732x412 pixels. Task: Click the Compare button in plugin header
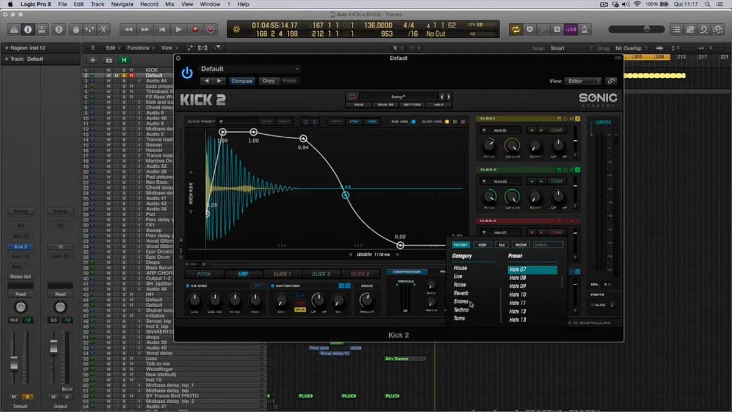[x=242, y=81]
